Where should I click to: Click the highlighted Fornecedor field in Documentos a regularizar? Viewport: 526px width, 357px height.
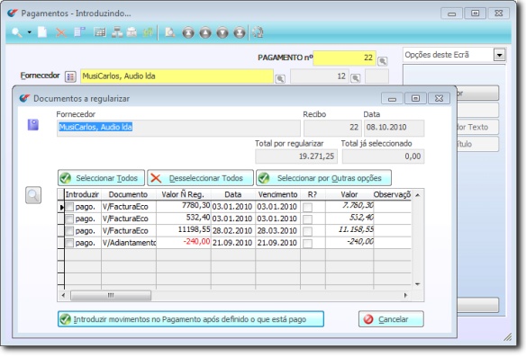point(178,128)
